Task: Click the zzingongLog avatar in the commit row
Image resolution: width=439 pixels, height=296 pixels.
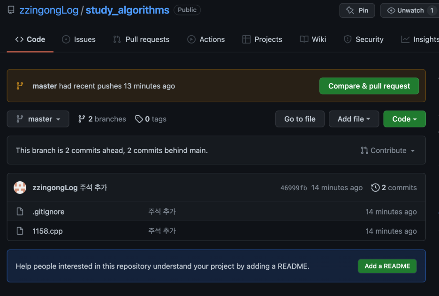Action: 20,187
